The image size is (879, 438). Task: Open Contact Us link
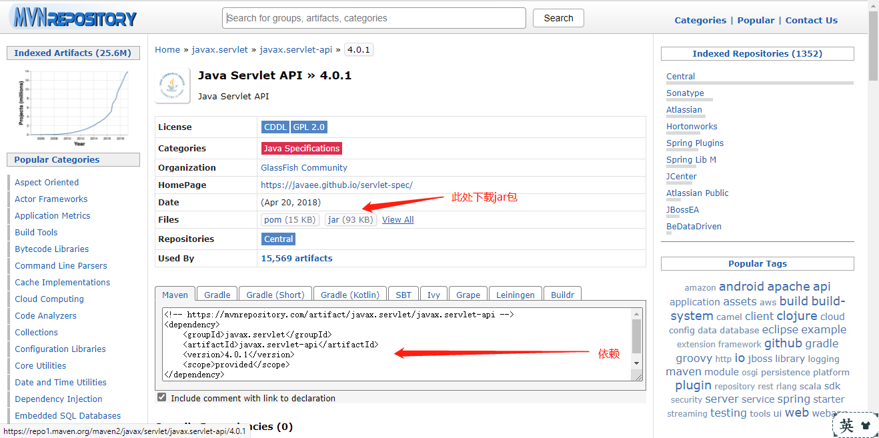pyautogui.click(x=811, y=20)
